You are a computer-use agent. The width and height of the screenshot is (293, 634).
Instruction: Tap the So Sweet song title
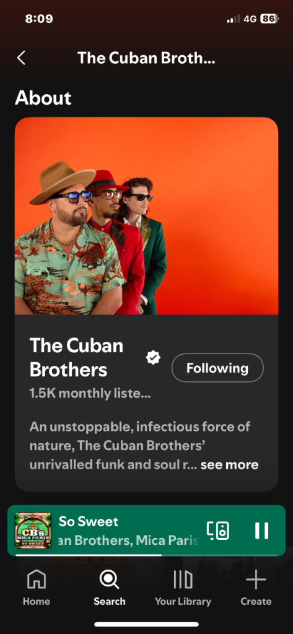(x=89, y=521)
